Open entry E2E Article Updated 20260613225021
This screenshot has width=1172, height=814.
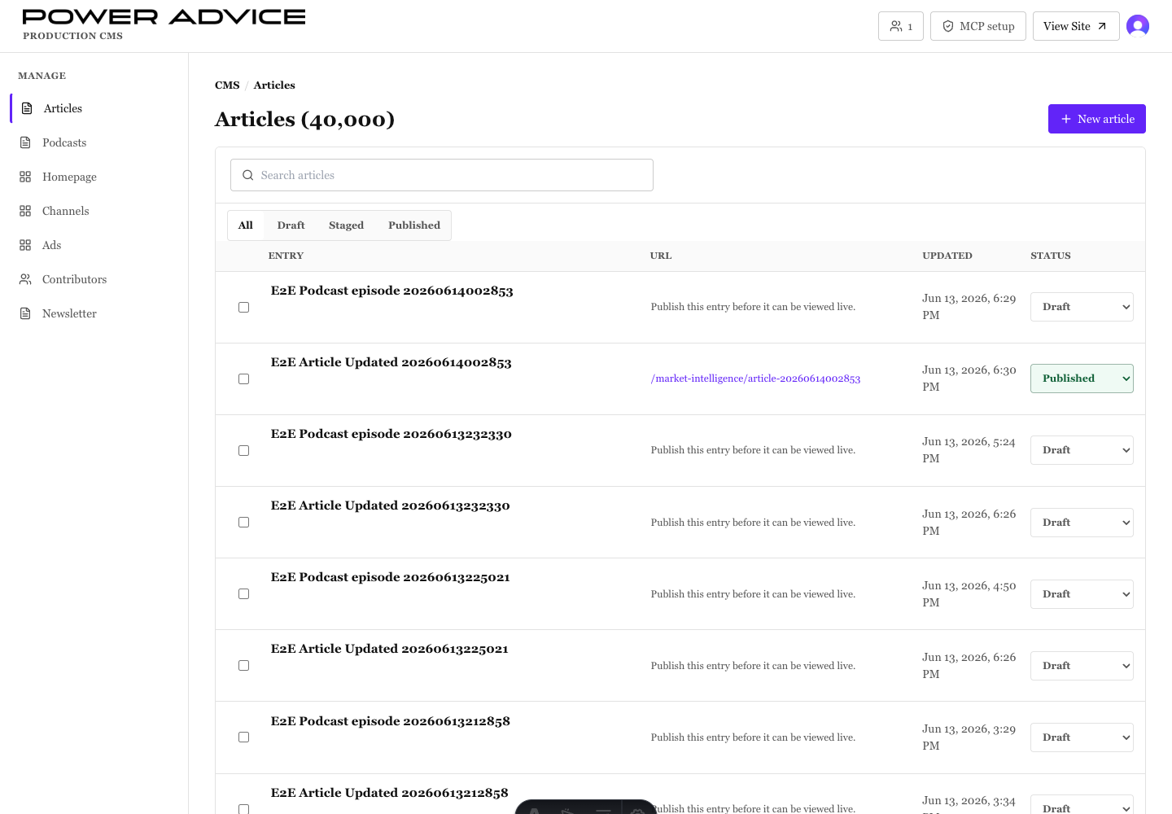pyautogui.click(x=389, y=649)
